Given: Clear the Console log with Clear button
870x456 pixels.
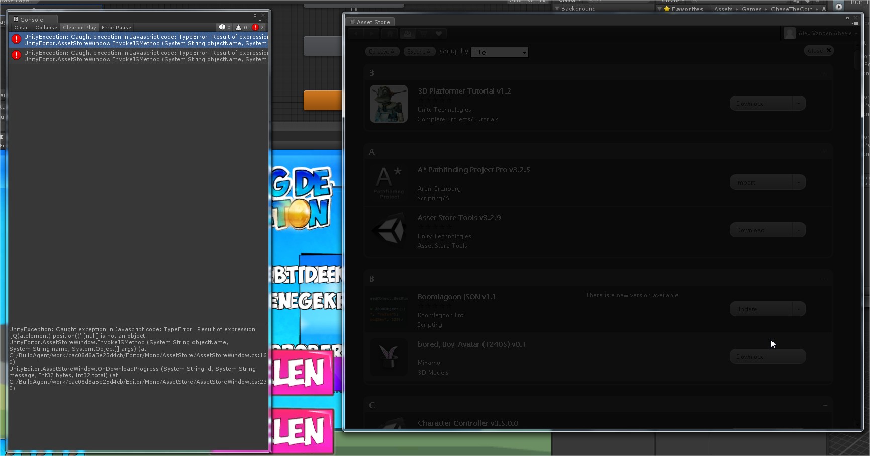Looking at the screenshot, I should [21, 28].
